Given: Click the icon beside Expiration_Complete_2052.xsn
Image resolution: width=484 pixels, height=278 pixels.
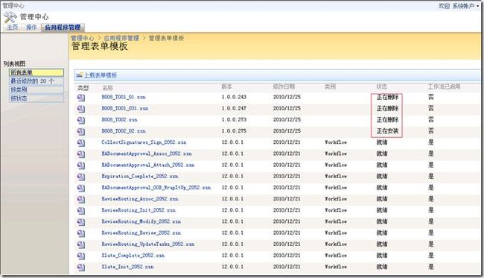Looking at the screenshot, I should (81, 177).
